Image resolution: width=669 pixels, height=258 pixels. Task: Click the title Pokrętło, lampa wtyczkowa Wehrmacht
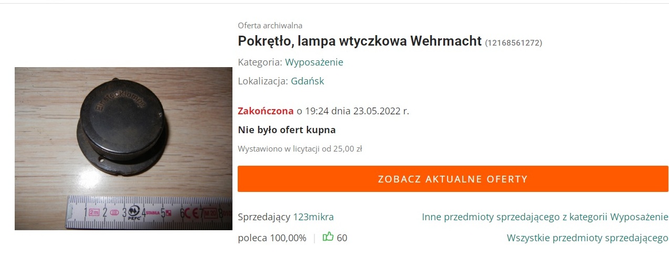[x=359, y=41]
